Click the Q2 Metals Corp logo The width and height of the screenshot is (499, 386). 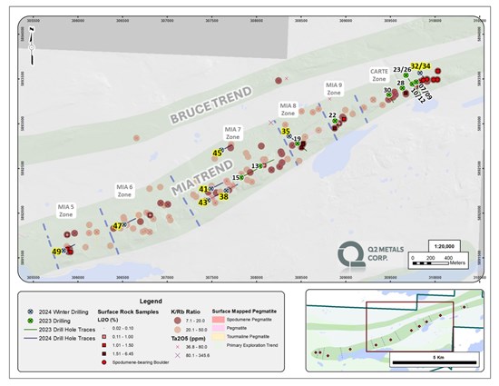371,253
